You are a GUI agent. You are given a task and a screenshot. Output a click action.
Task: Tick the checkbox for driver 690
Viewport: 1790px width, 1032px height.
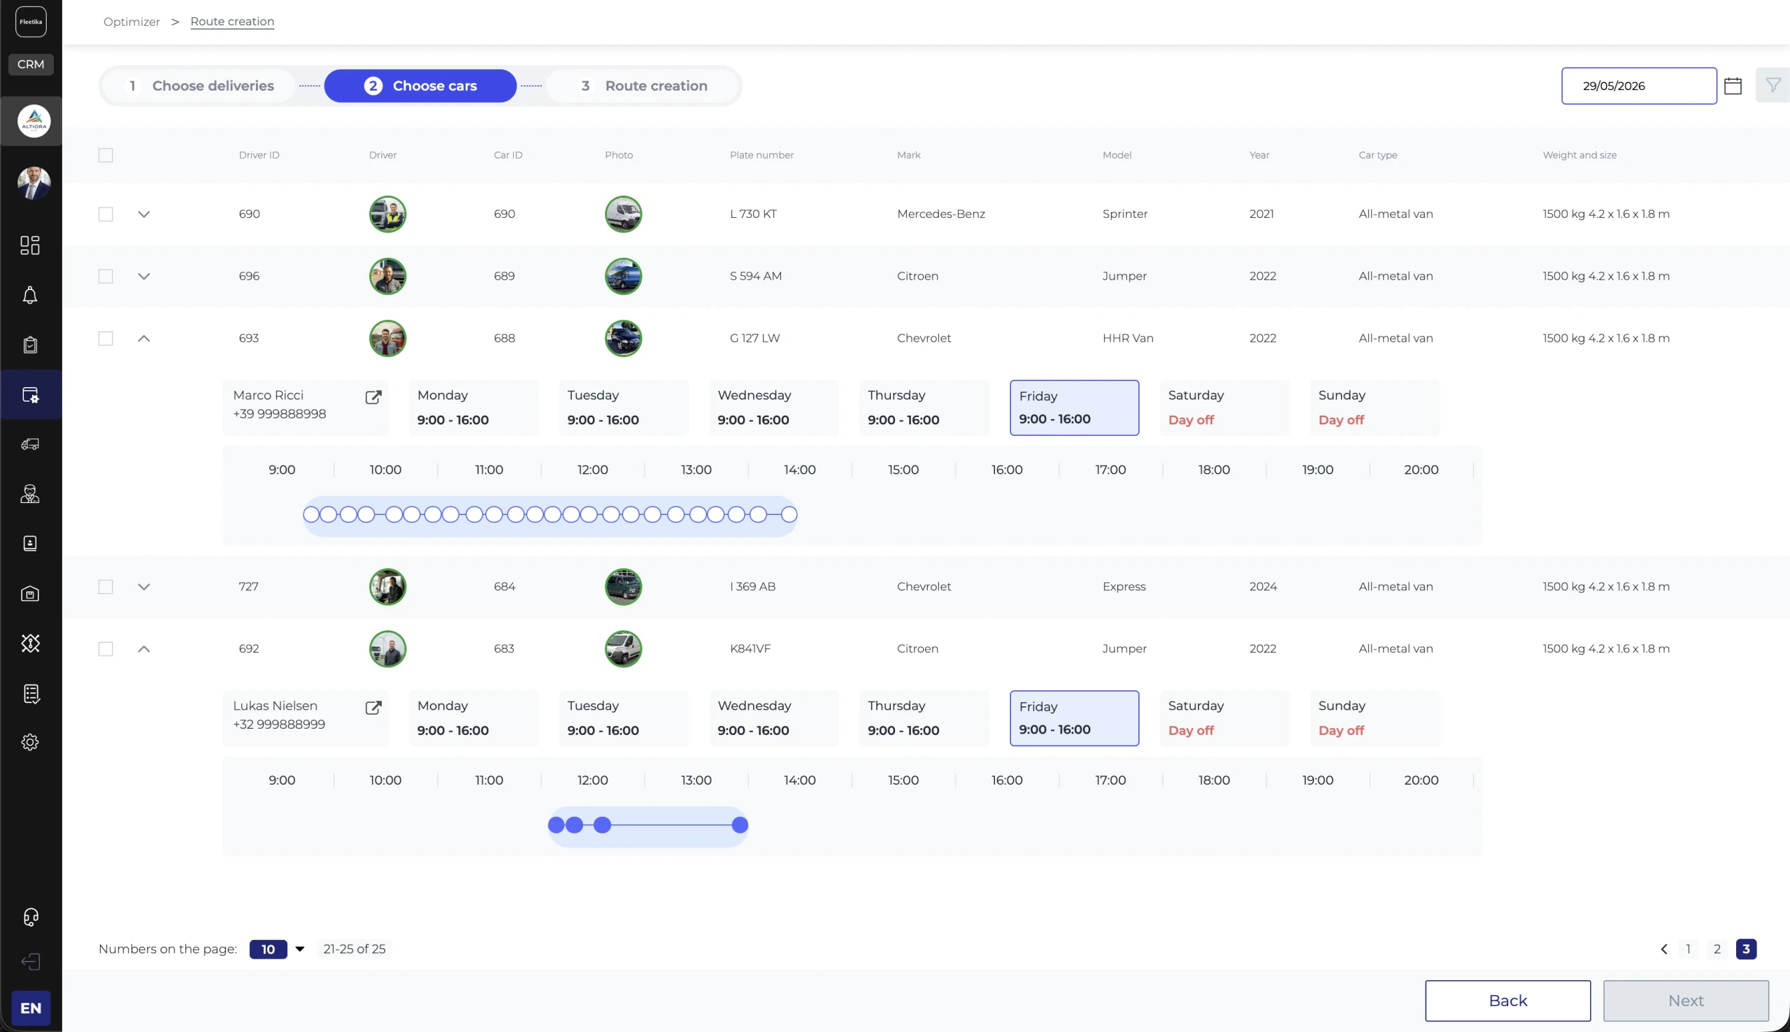[106, 214]
